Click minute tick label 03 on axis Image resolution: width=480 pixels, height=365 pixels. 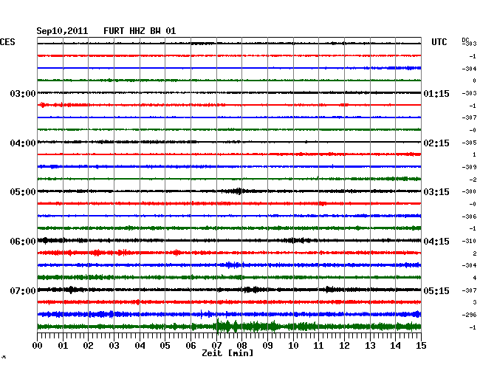click(114, 345)
